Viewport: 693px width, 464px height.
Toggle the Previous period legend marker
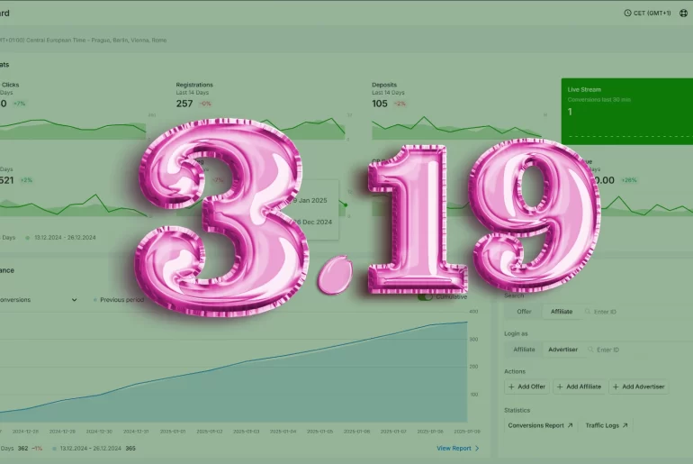95,300
